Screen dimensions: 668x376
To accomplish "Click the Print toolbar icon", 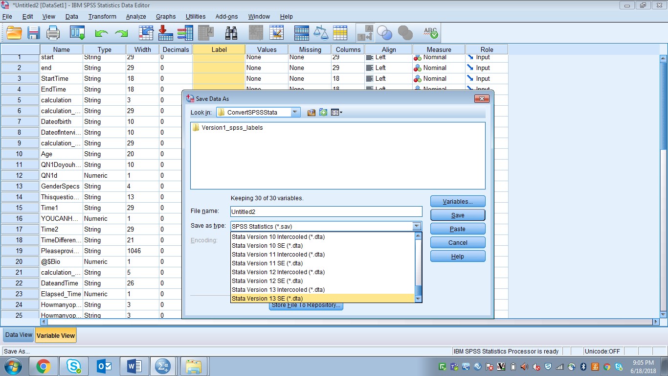I will (53, 33).
